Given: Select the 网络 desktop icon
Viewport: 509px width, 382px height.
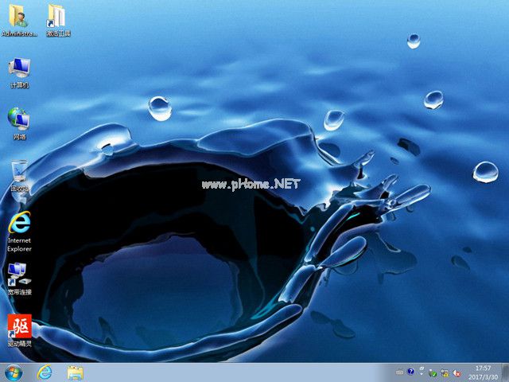Looking at the screenshot, I should click(19, 124).
